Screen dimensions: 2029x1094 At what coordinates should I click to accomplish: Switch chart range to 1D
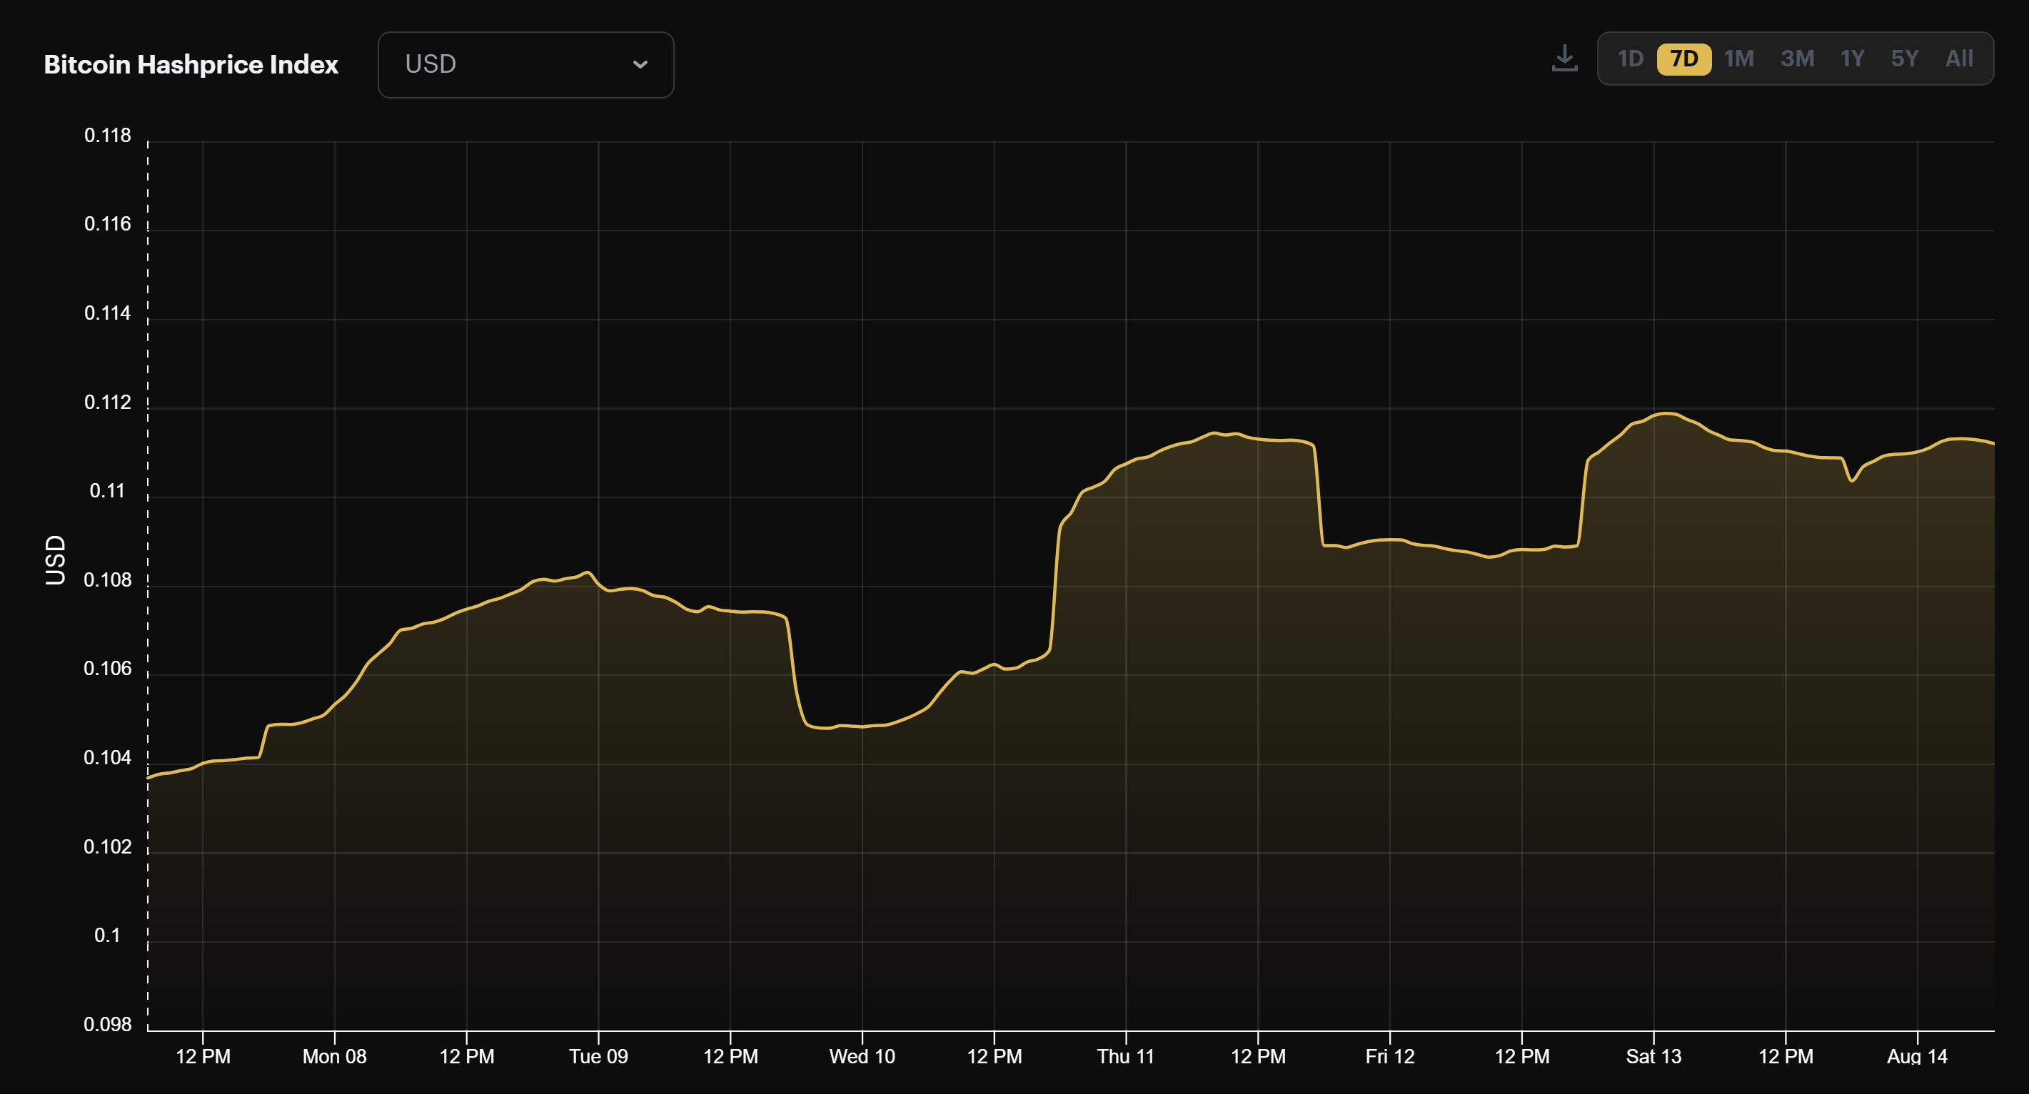[1630, 59]
